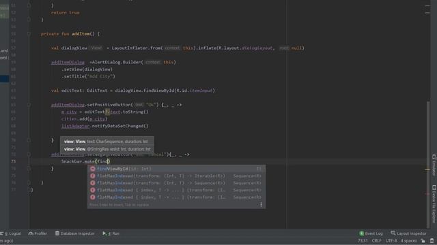Image resolution: width=437 pixels, height=245 pixels.
Task: Open the Event Log panel
Action: [371, 233]
